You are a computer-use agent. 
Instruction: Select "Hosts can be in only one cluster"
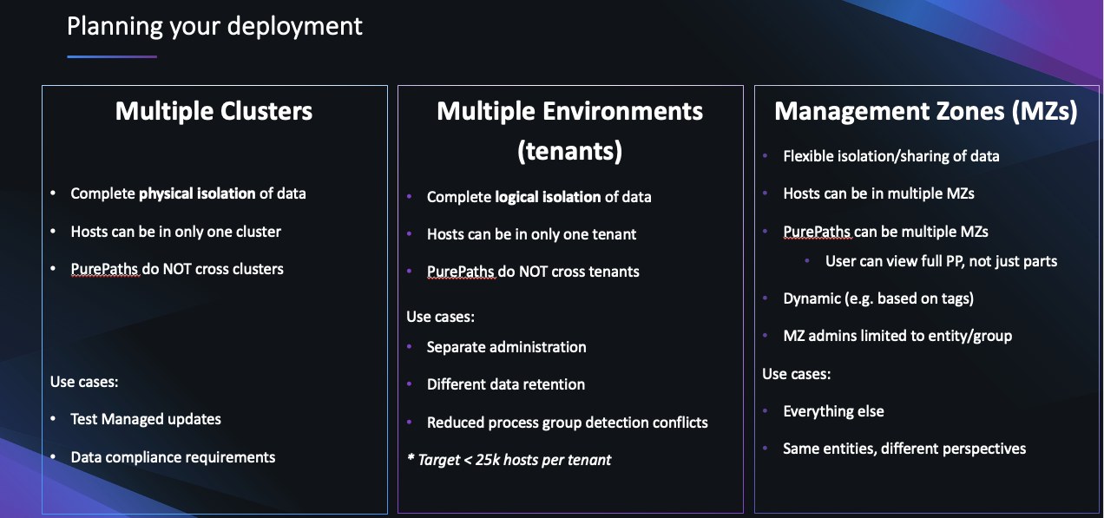(x=175, y=232)
